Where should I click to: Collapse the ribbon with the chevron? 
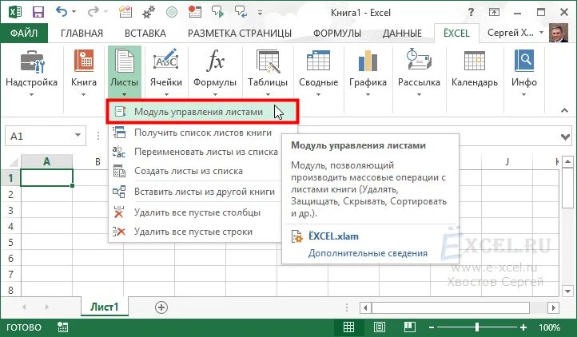click(564, 110)
